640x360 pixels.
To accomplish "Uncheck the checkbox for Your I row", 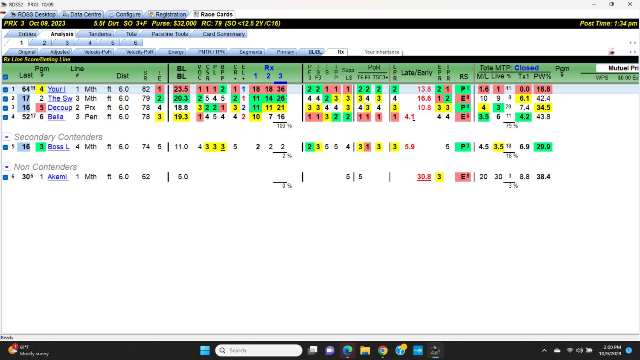I will click(6, 90).
